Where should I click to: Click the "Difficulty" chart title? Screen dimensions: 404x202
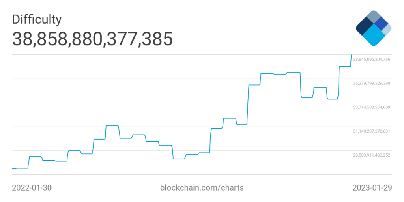[37, 19]
